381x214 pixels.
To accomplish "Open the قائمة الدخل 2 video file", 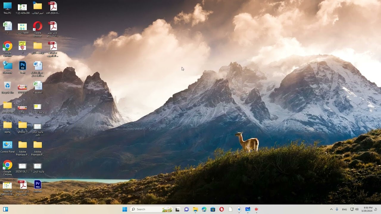I will coord(38,108).
